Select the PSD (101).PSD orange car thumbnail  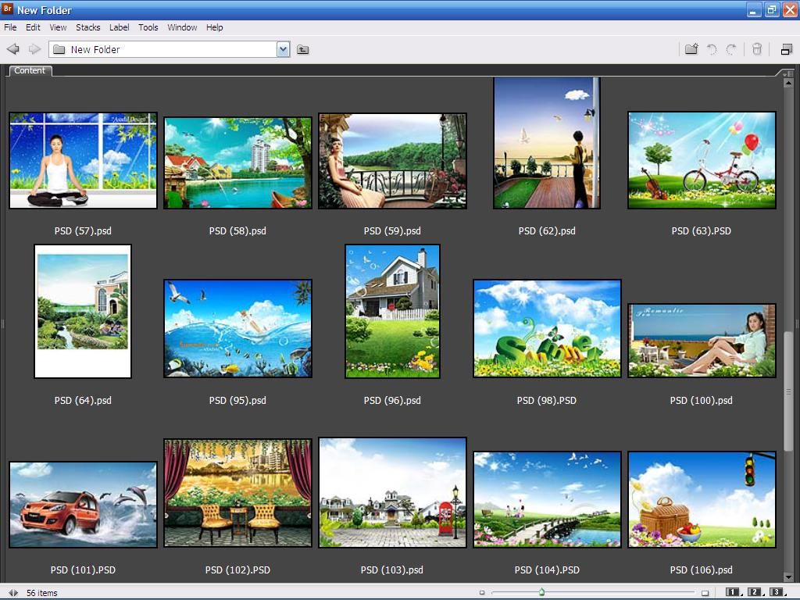click(x=83, y=504)
